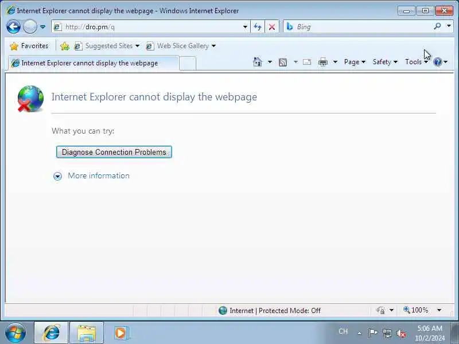Expand the address bar autocomplete dropdown arrow
Viewport: 459px width, 344px height.
[245, 27]
